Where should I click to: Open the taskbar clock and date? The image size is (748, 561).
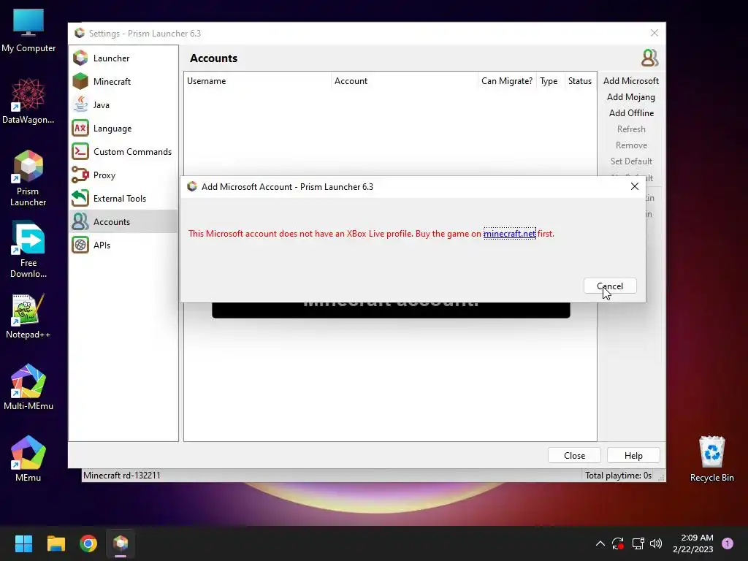692,543
